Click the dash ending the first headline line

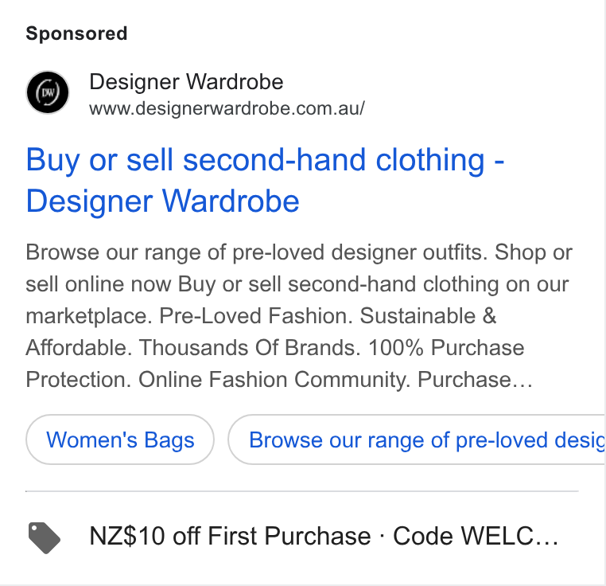pos(499,162)
